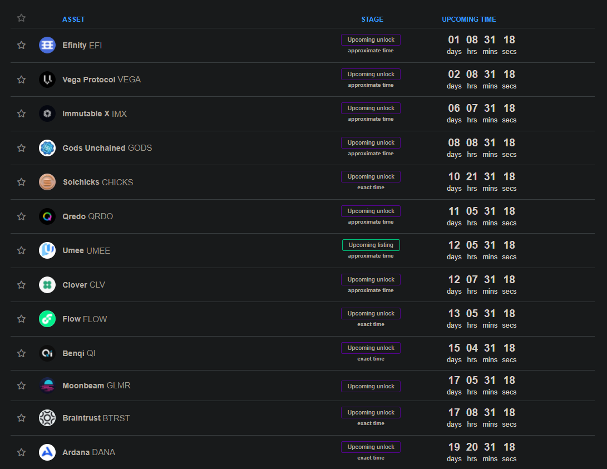Click the Gods Unchained logo icon
This screenshot has height=469, width=607.
click(x=47, y=148)
